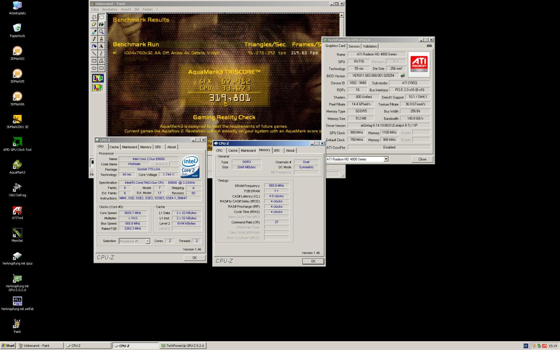Select the O&O Defrag desktop icon
Viewport: 560px width, 350px height.
[17, 190]
